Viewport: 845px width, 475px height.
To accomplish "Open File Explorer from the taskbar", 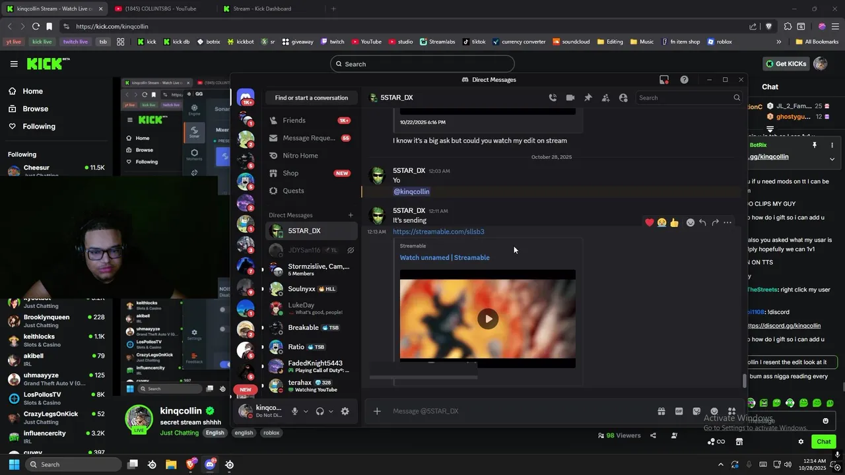I will 171,464.
